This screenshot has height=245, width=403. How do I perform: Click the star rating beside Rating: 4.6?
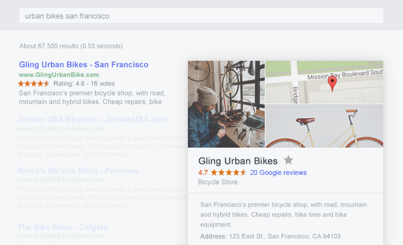click(x=33, y=84)
